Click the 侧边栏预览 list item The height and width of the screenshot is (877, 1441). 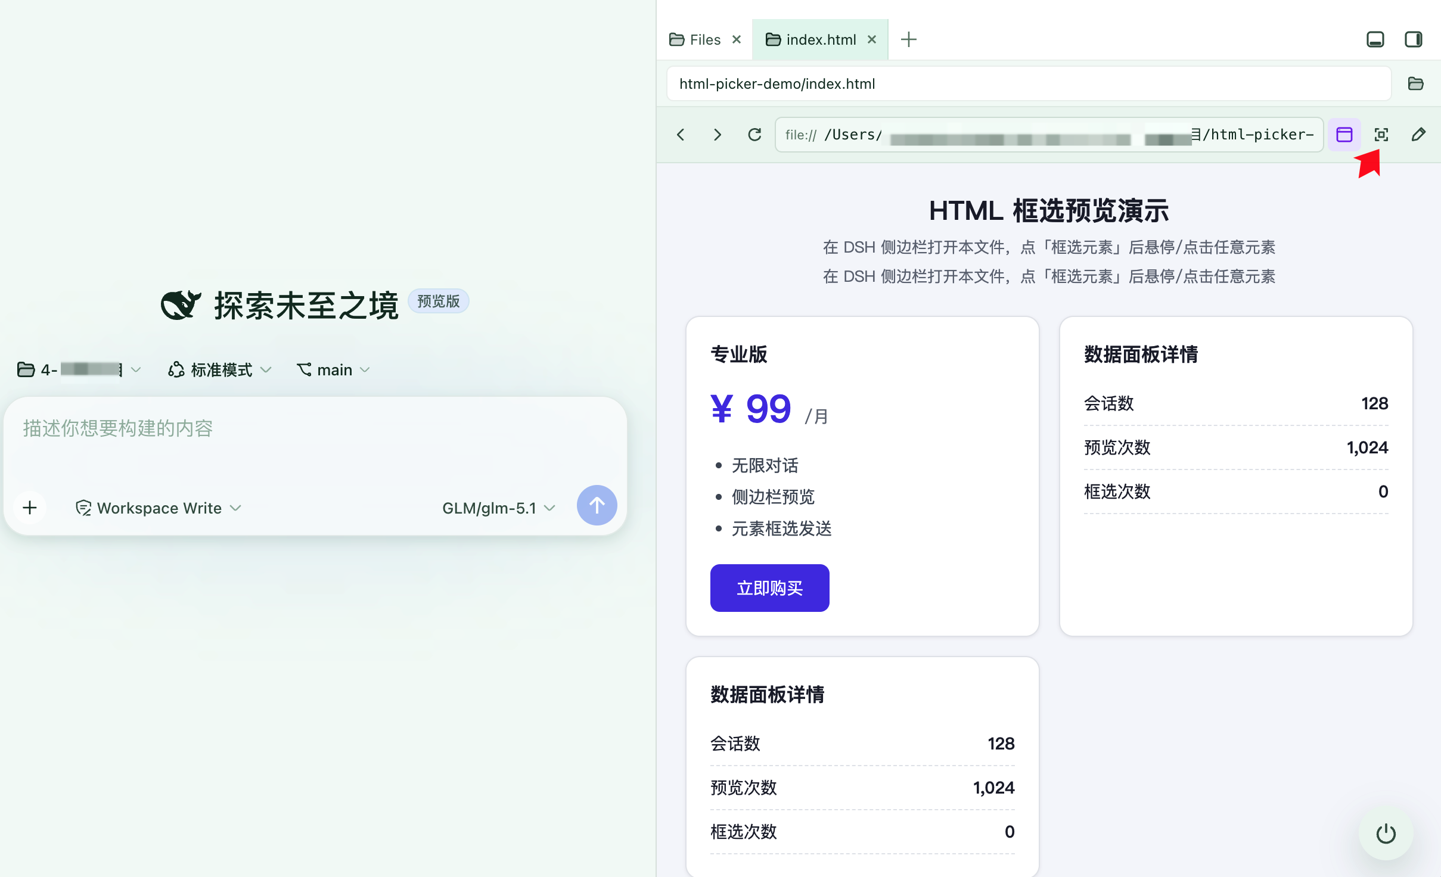coord(773,497)
